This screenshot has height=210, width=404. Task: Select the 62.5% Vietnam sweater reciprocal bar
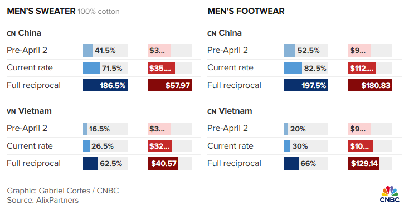point(105,163)
